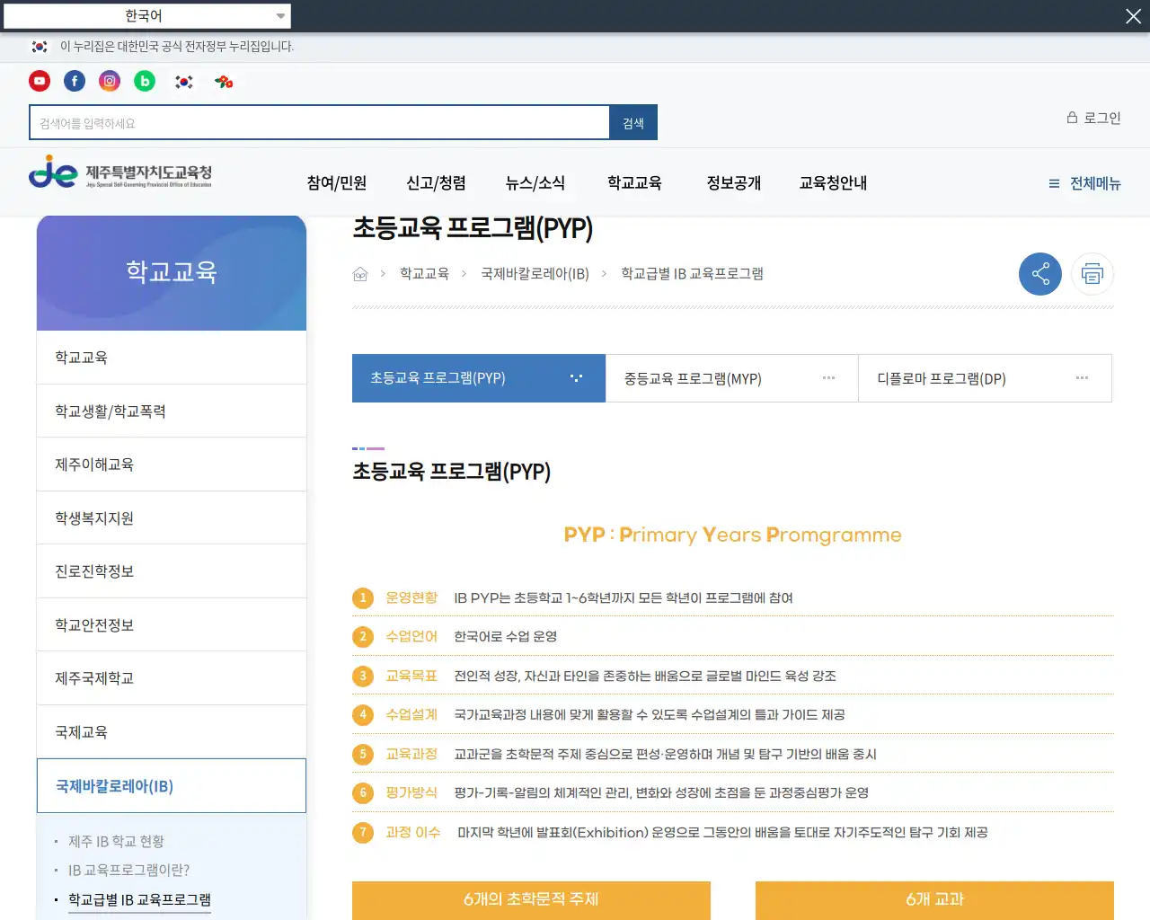Image resolution: width=1150 pixels, height=920 pixels.
Task: Close the translation bar with X
Action: [1133, 16]
